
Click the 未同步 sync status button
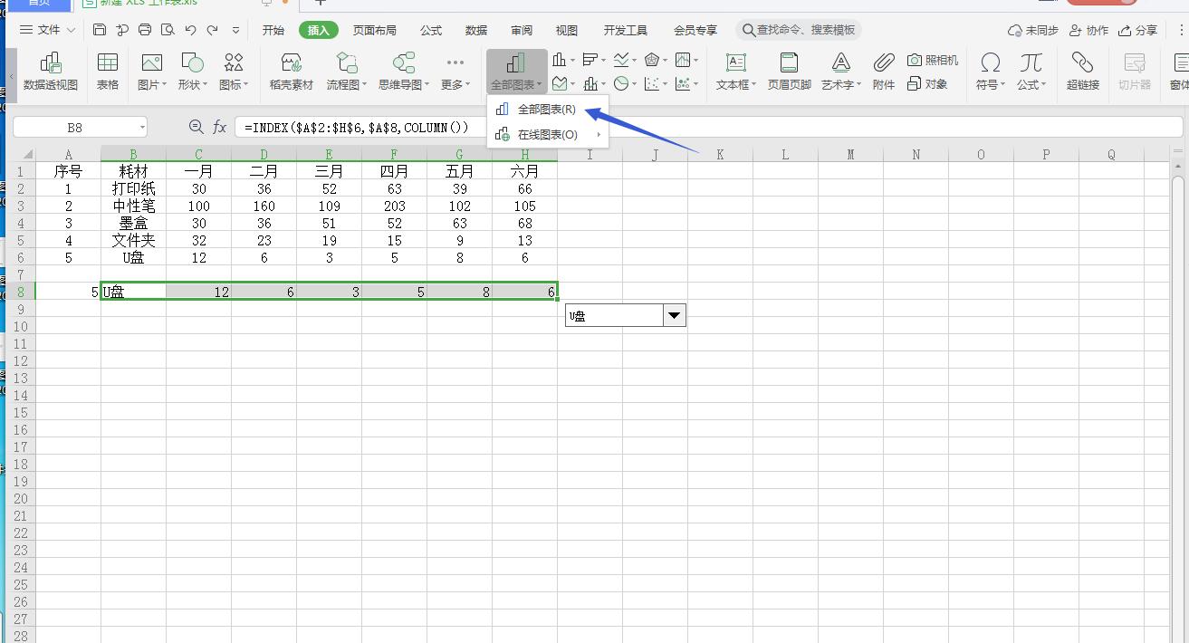1032,30
